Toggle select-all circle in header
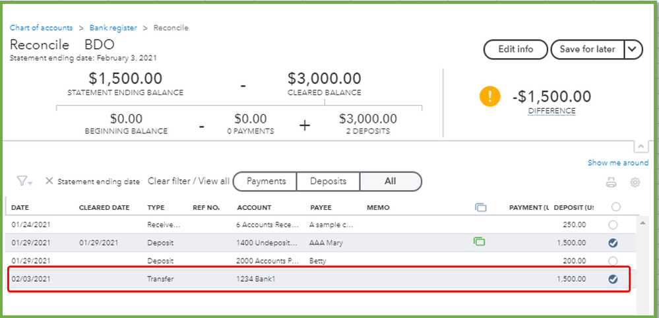Viewport: 659px width, 318px height. point(615,207)
